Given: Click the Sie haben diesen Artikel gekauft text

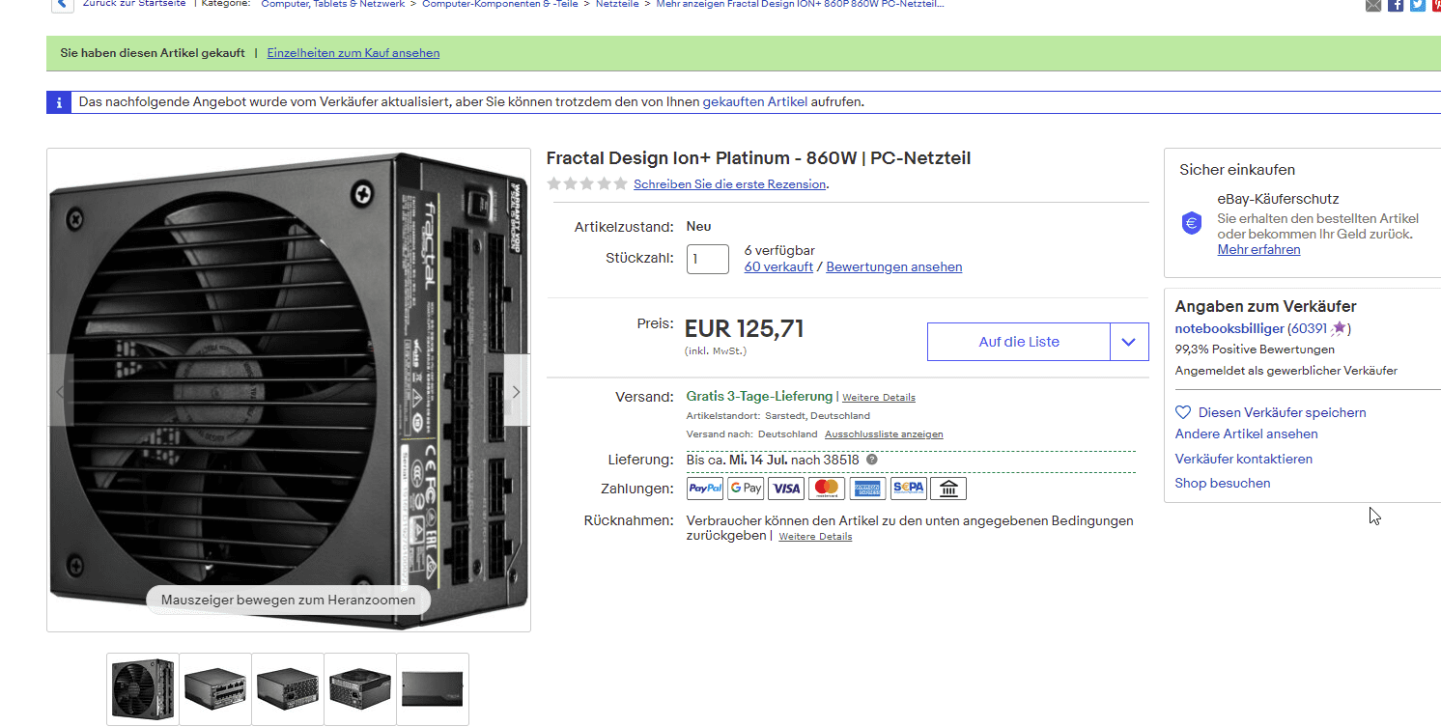Looking at the screenshot, I should pyautogui.click(x=153, y=53).
